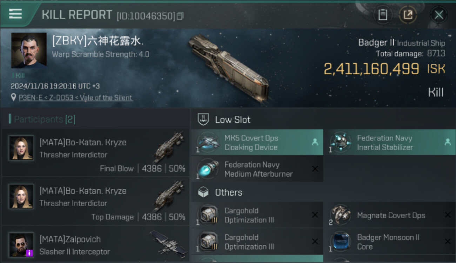Click the map pin location icon

pyautogui.click(x=13, y=97)
